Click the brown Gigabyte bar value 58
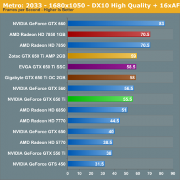This screenshot has width=180, height=180. coord(132,78)
